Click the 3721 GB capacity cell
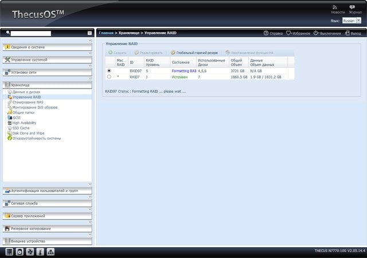Screen dimensions: 367x258 pos(237,71)
